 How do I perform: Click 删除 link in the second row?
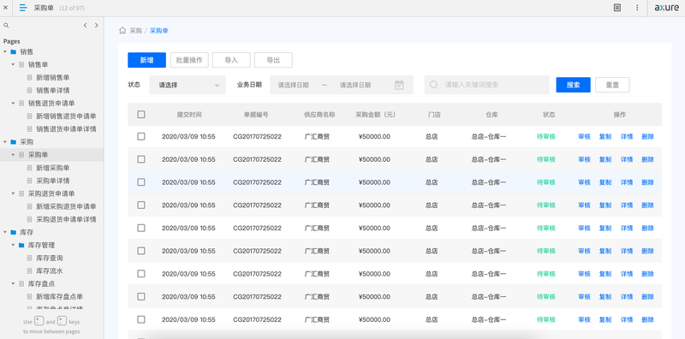click(647, 159)
